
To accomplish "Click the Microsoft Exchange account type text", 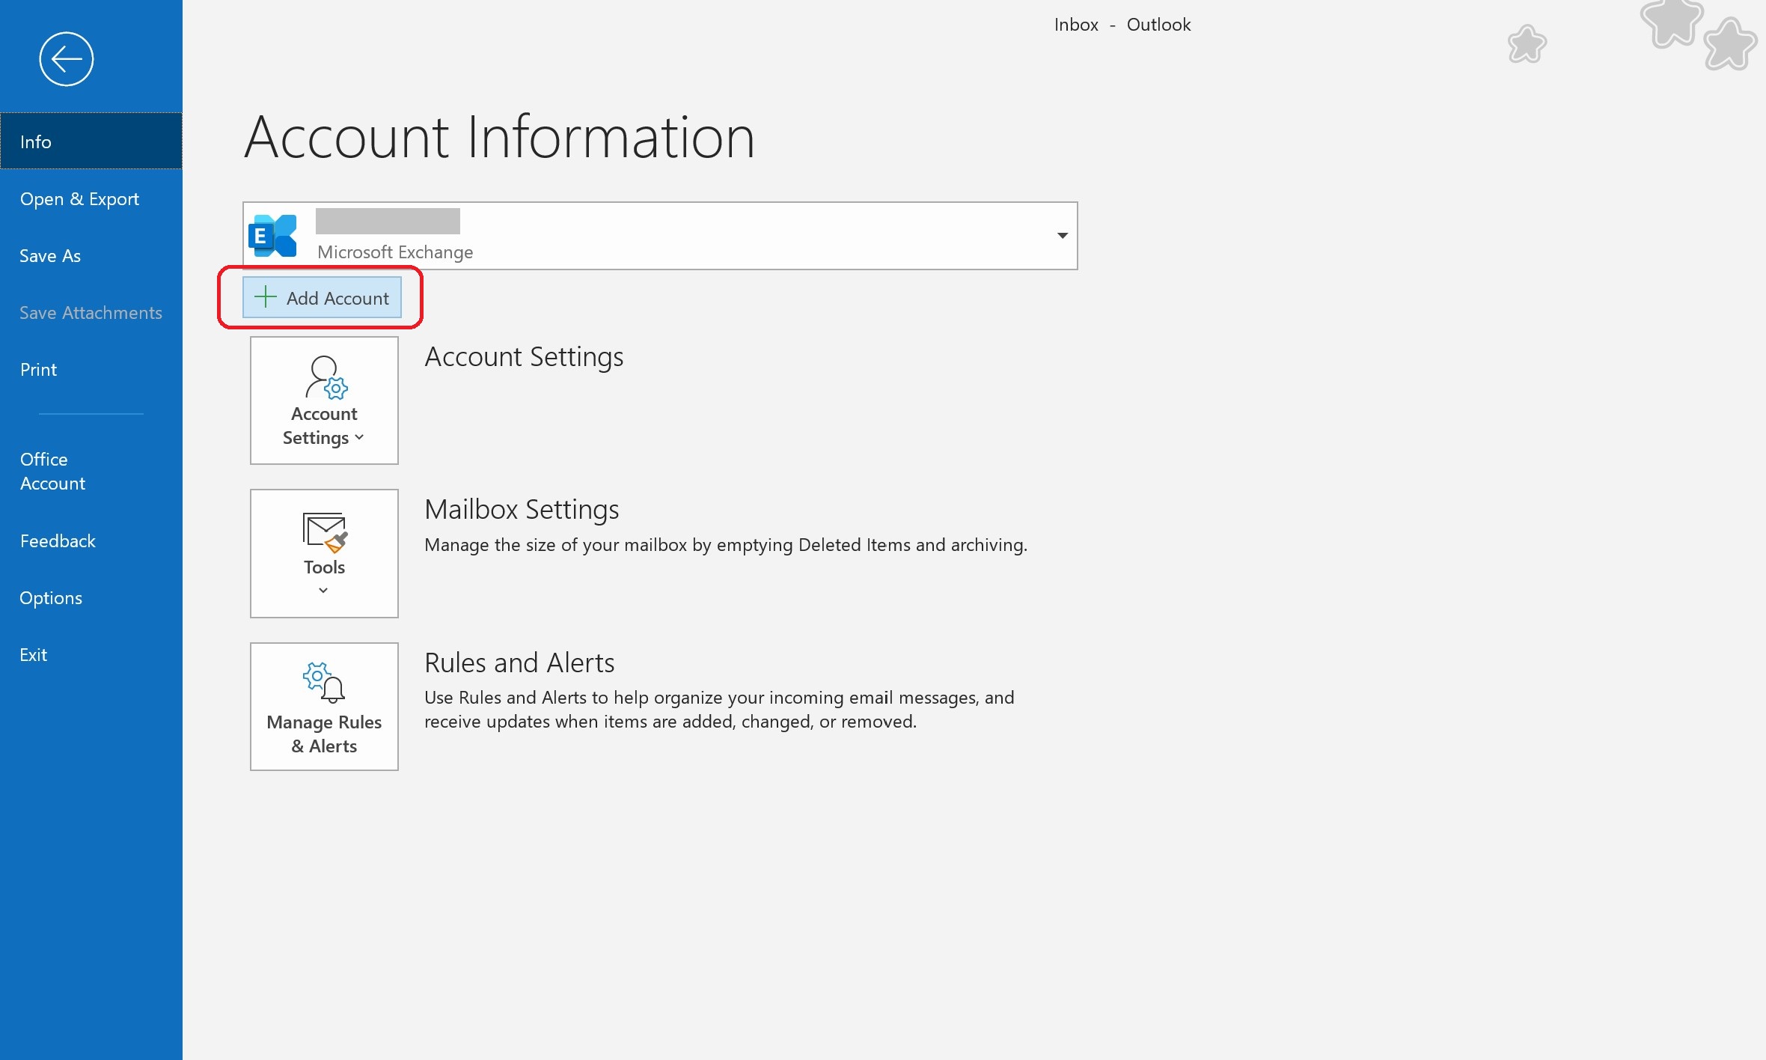I will tap(395, 252).
